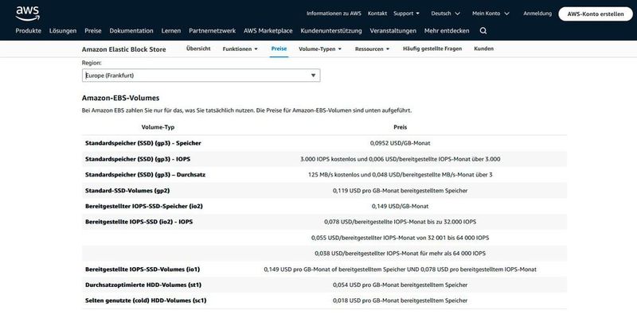Click the Region: label
637x318 pixels.
[92, 64]
